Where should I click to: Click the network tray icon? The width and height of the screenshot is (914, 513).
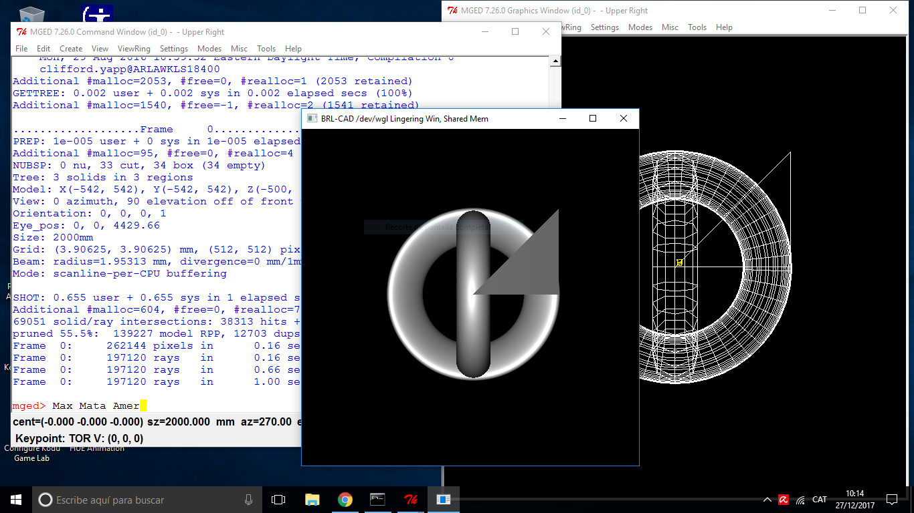800,500
